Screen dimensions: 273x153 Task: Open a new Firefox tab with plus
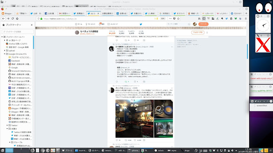(246, 13)
